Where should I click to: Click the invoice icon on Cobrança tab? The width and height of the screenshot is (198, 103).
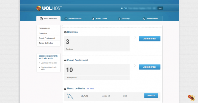tap(119, 19)
